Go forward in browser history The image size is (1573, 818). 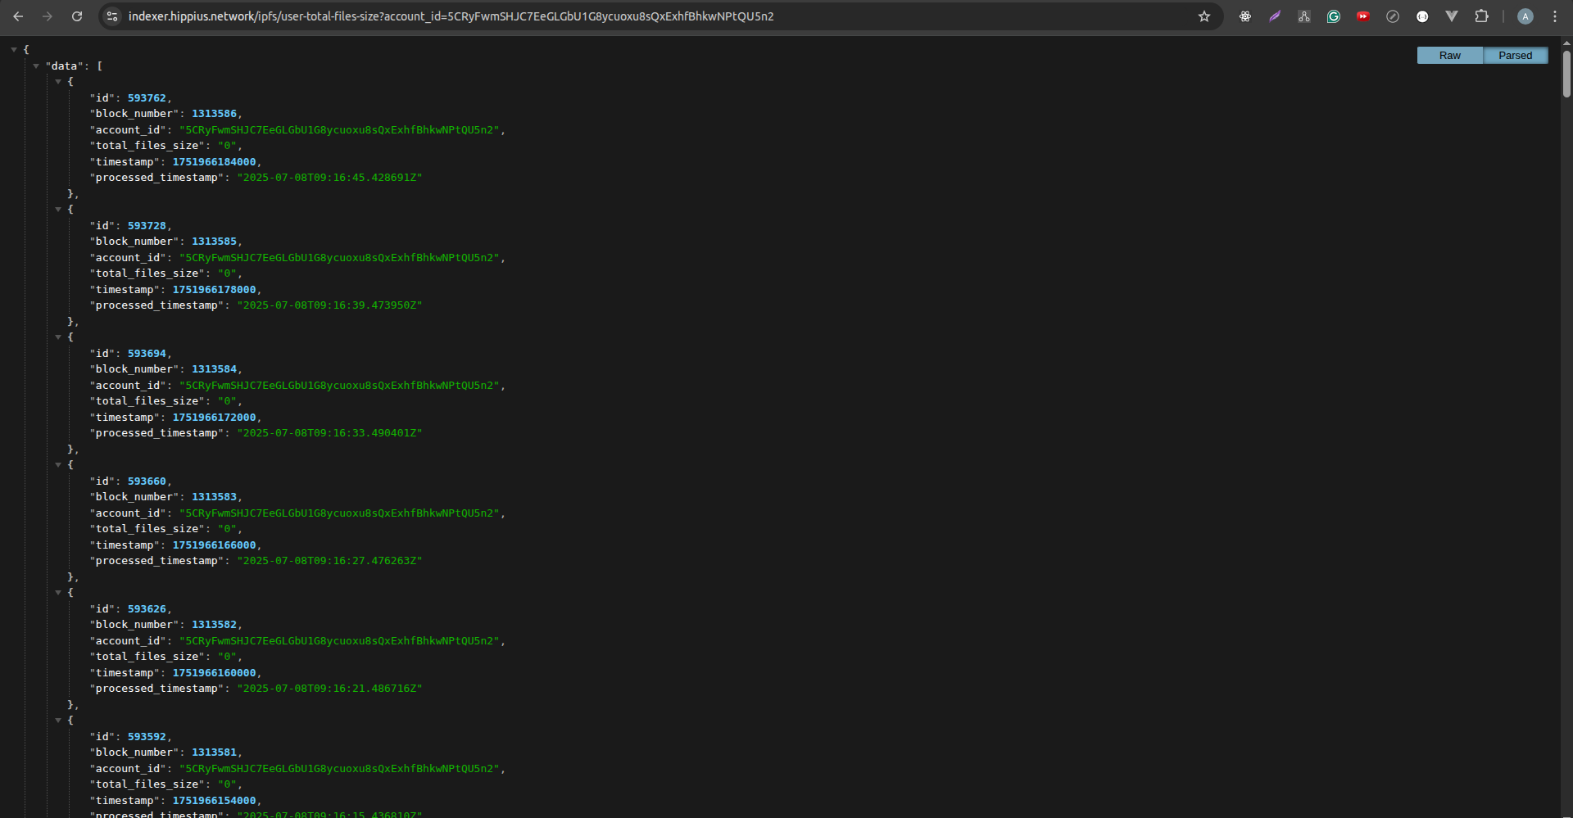[48, 16]
